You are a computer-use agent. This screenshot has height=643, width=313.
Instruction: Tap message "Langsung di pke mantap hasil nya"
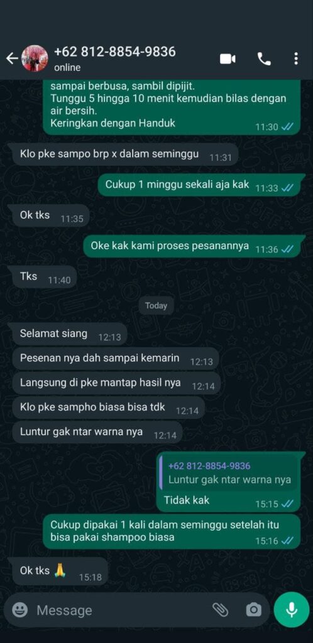coord(116,384)
